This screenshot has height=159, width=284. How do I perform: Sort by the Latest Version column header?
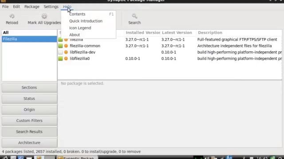[177, 33]
